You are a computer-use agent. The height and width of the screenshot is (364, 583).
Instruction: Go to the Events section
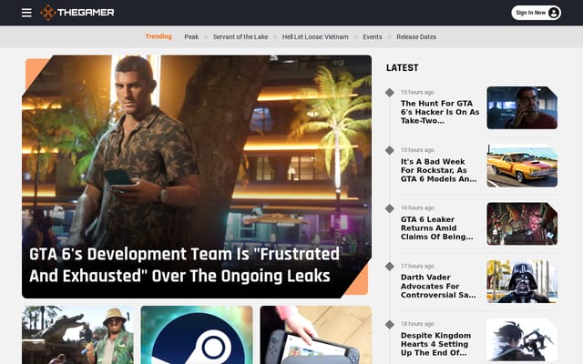click(x=373, y=36)
